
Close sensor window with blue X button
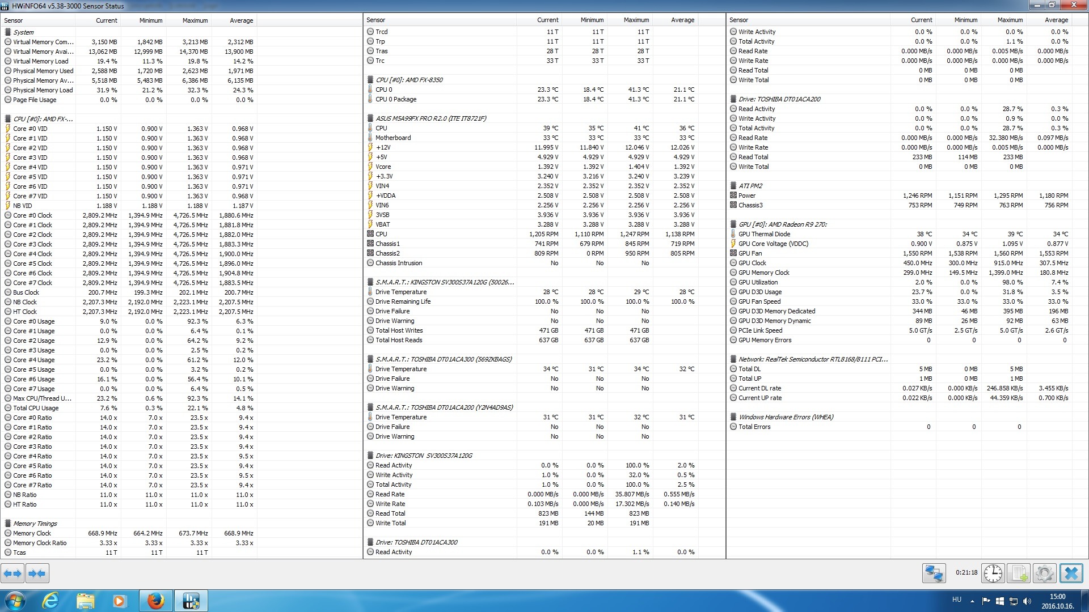coord(1071,573)
